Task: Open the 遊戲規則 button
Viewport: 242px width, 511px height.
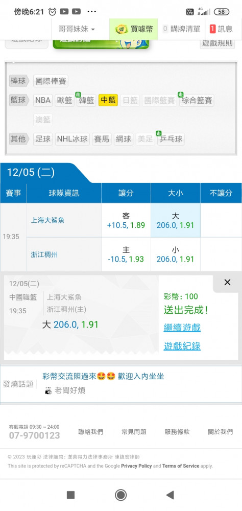Action: tap(217, 43)
